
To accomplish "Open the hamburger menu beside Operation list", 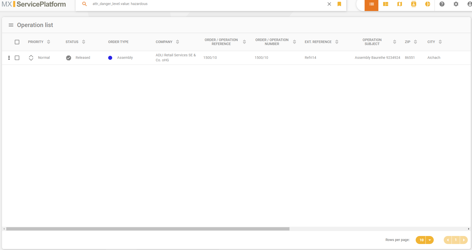I will [11, 25].
